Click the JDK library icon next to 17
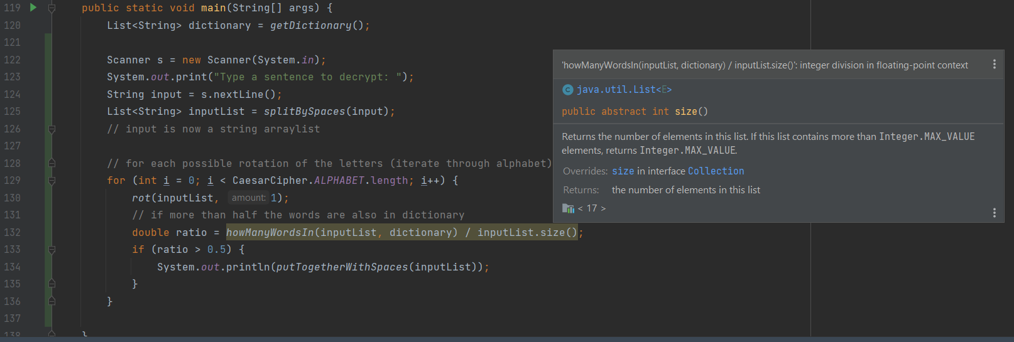1014x342 pixels. tap(568, 208)
